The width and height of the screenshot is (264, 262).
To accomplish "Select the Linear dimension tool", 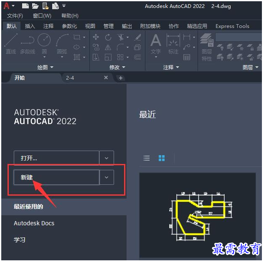I will [x=187, y=37].
